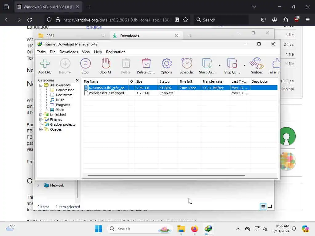Select Documents category

pos(64,95)
